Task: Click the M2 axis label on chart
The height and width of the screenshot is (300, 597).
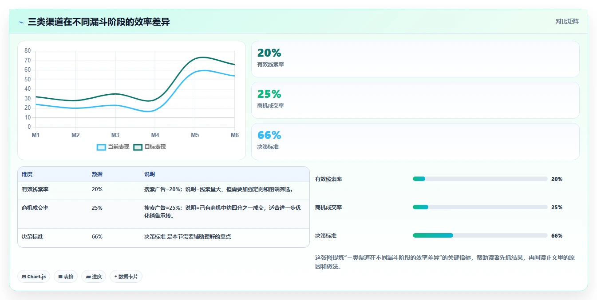Action: pos(75,135)
